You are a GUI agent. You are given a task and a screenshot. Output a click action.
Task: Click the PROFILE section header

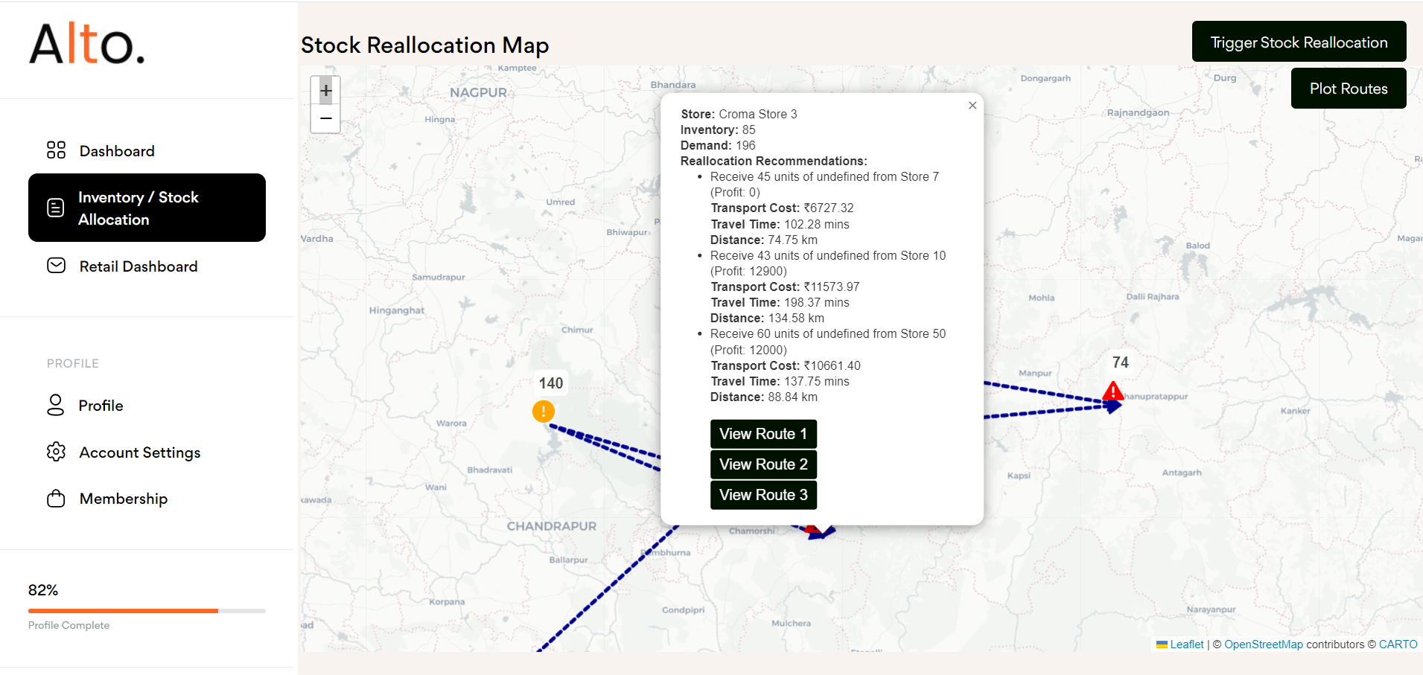[x=73, y=363]
